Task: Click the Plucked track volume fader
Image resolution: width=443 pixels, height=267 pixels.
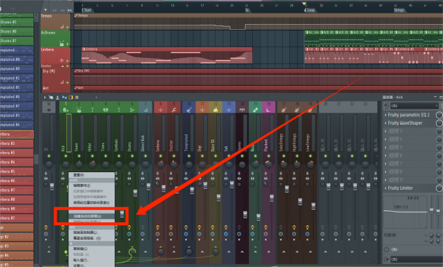Action: click(272, 198)
